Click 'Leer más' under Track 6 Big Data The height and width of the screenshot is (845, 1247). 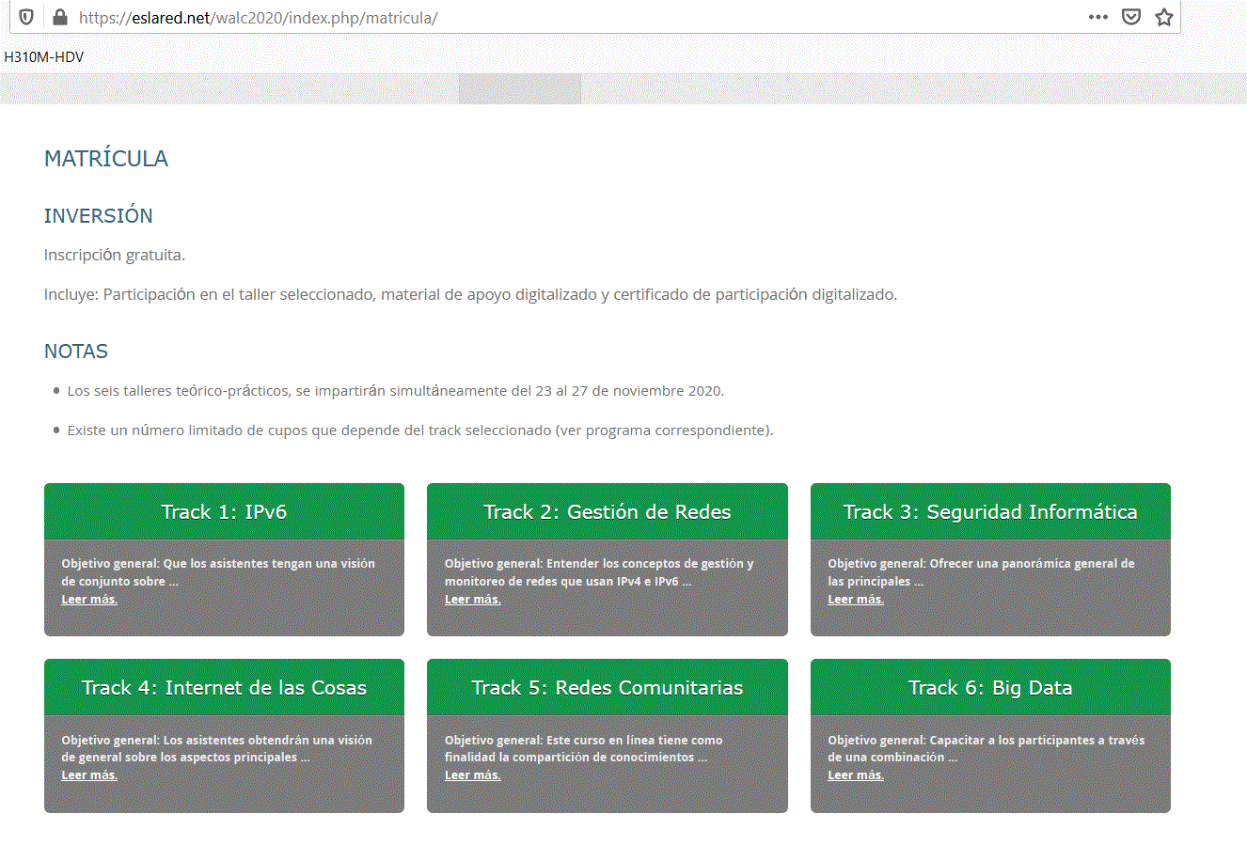point(856,775)
